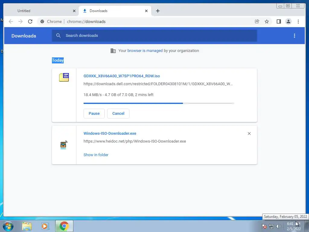Image resolution: width=309 pixels, height=232 pixels.
Task: Click the ISO file icon thumbnail
Action: pyautogui.click(x=64, y=77)
